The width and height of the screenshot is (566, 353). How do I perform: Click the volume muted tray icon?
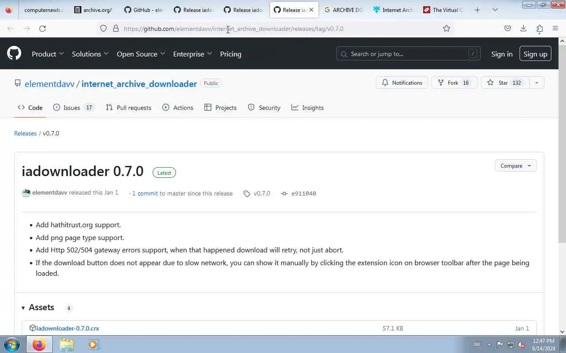click(521, 345)
